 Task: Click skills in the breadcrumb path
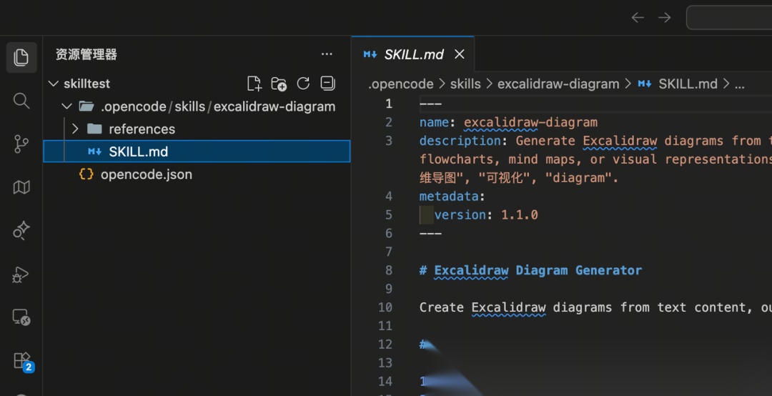(465, 84)
